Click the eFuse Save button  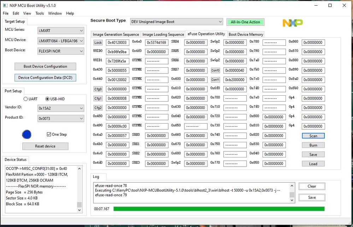point(313,155)
